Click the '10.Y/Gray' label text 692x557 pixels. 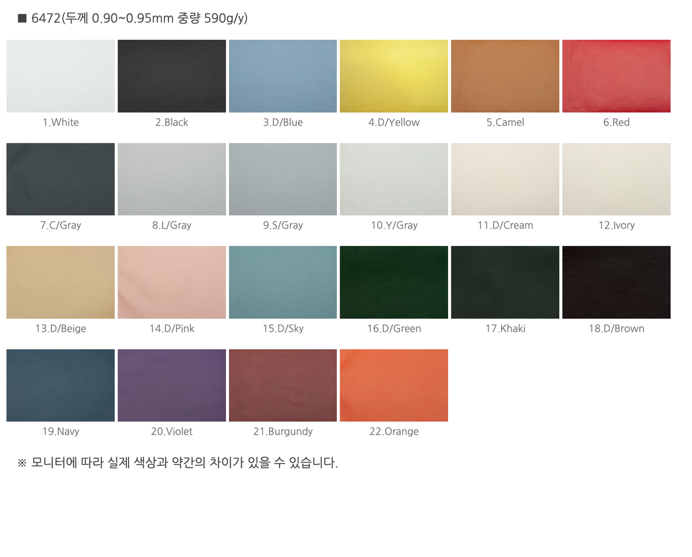pos(394,225)
